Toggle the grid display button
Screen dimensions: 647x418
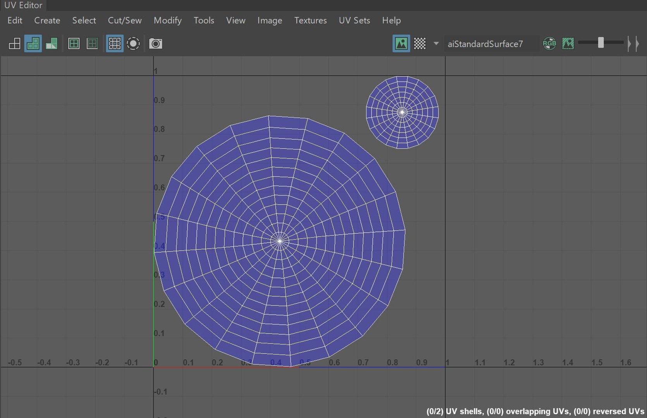(115, 44)
